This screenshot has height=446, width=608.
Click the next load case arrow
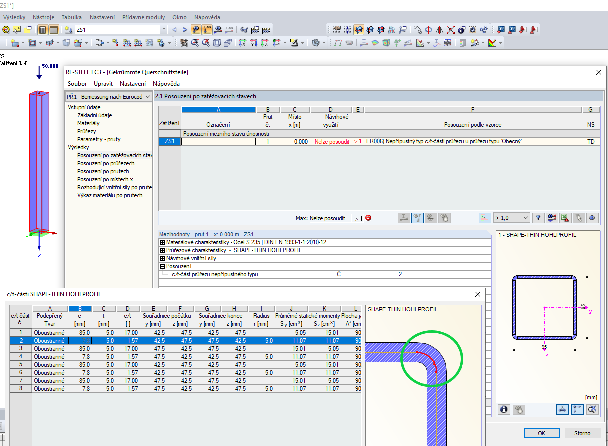click(x=185, y=30)
